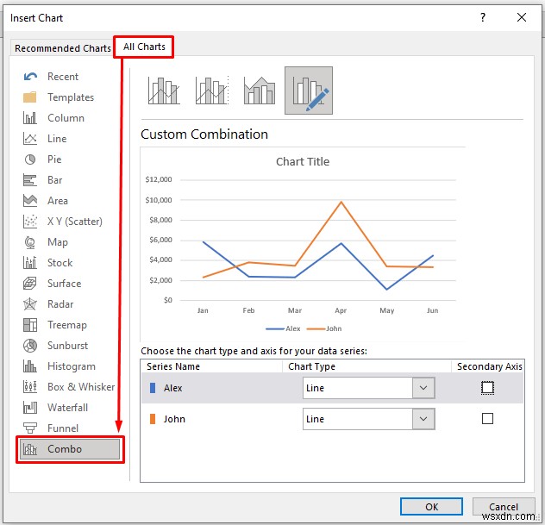The width and height of the screenshot is (545, 525).
Task: Click the orange John series color marker
Action: 153,419
